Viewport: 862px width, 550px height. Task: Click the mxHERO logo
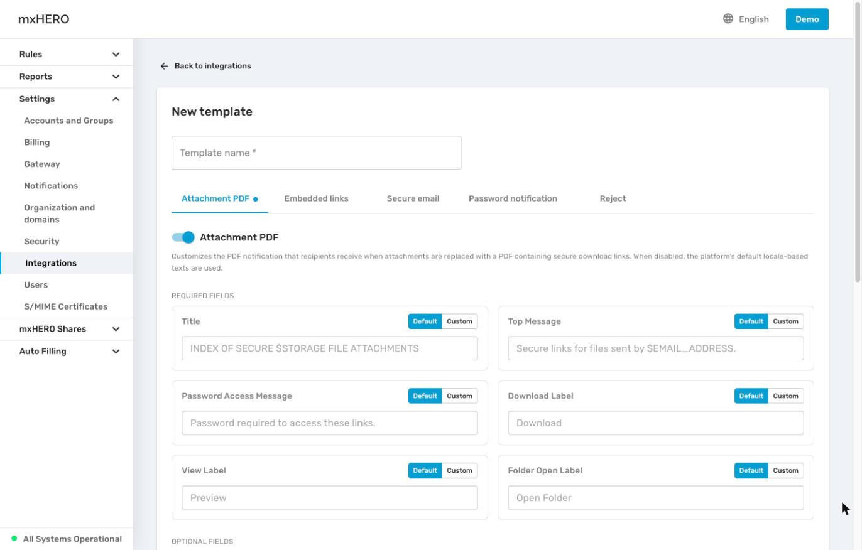(43, 19)
